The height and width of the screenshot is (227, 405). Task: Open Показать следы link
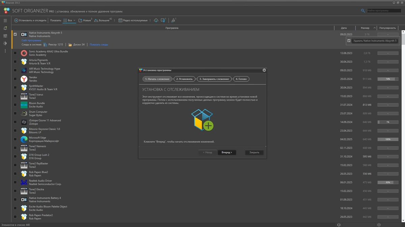tap(99, 44)
